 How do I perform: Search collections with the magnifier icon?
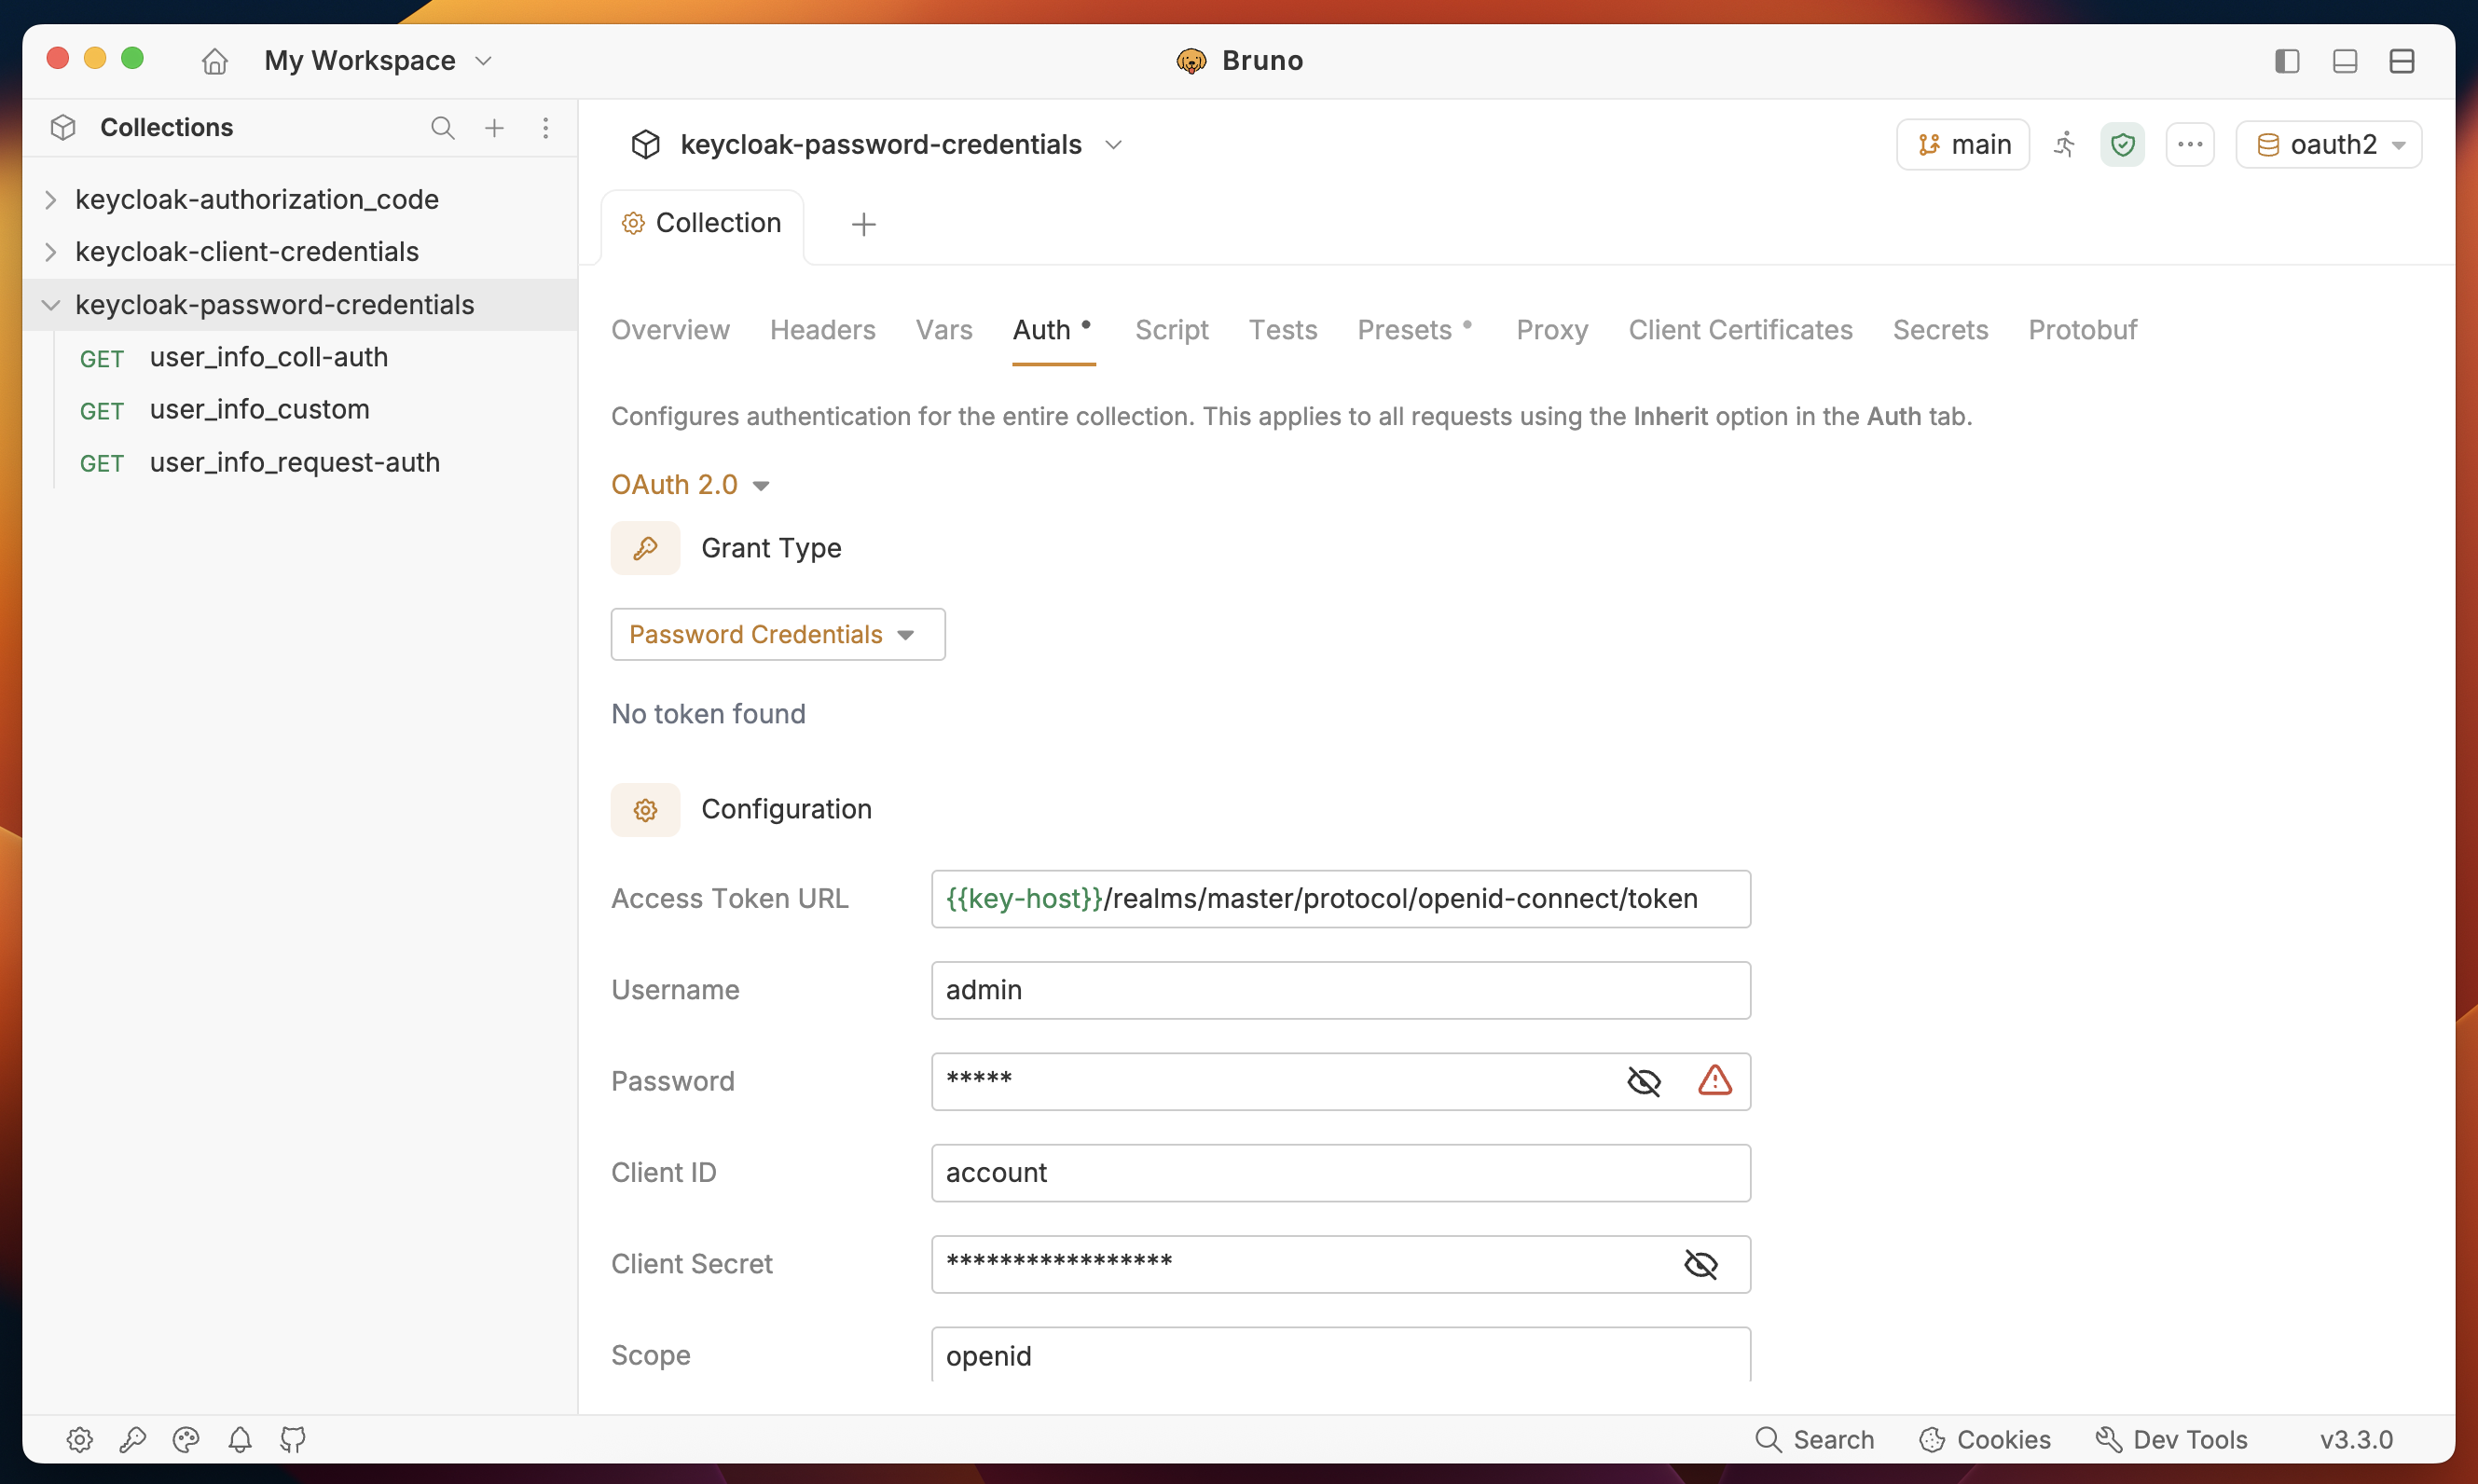pyautogui.click(x=442, y=128)
